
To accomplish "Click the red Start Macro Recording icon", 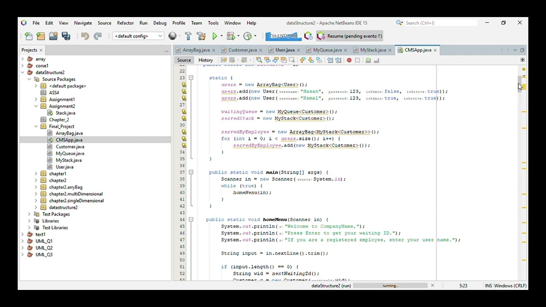I will 349,60.
